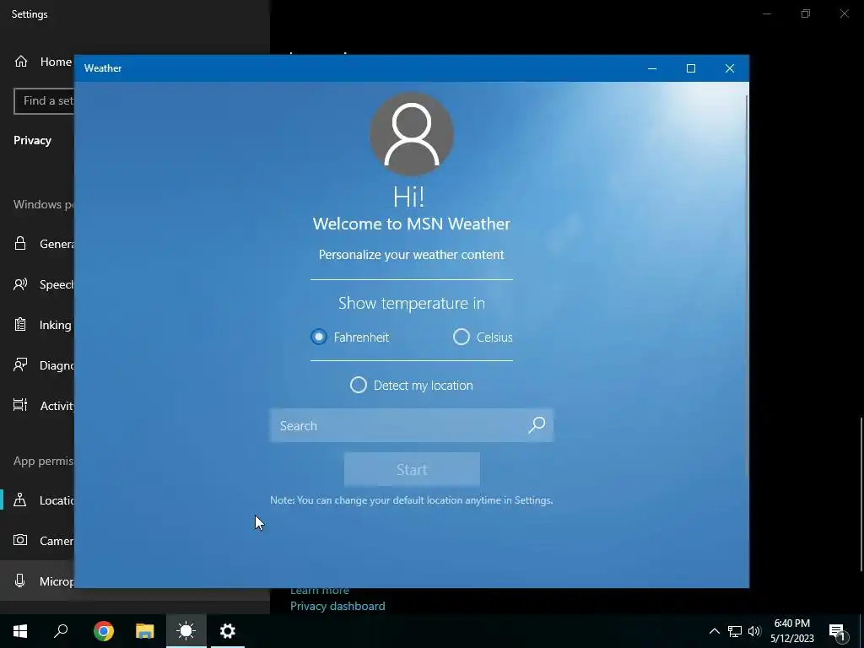
Task: Open the Privacy dashboard link in Settings
Action: [x=337, y=606]
